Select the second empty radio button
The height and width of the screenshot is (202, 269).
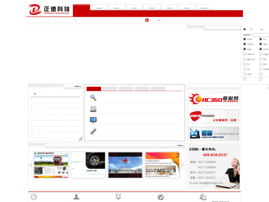click(251, 29)
